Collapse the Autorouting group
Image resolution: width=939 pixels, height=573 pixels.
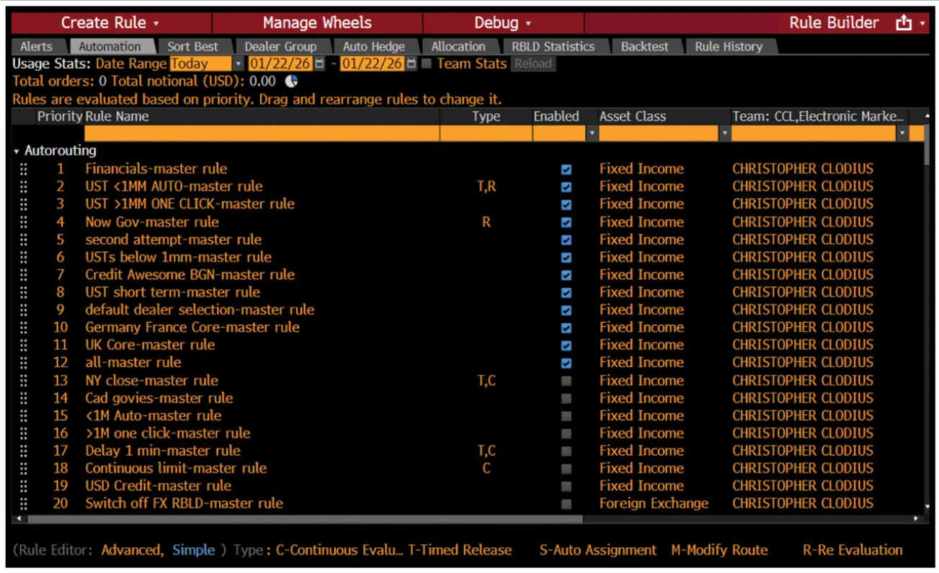(17, 151)
